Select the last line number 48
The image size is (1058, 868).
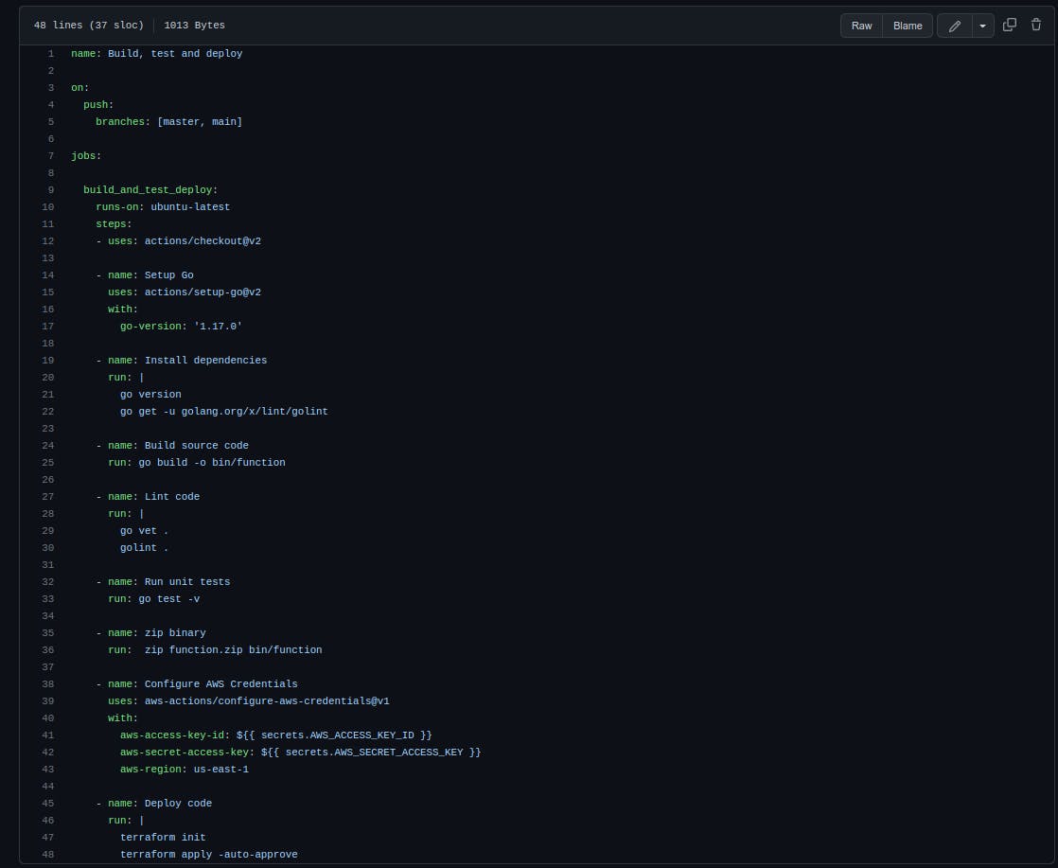click(x=47, y=855)
